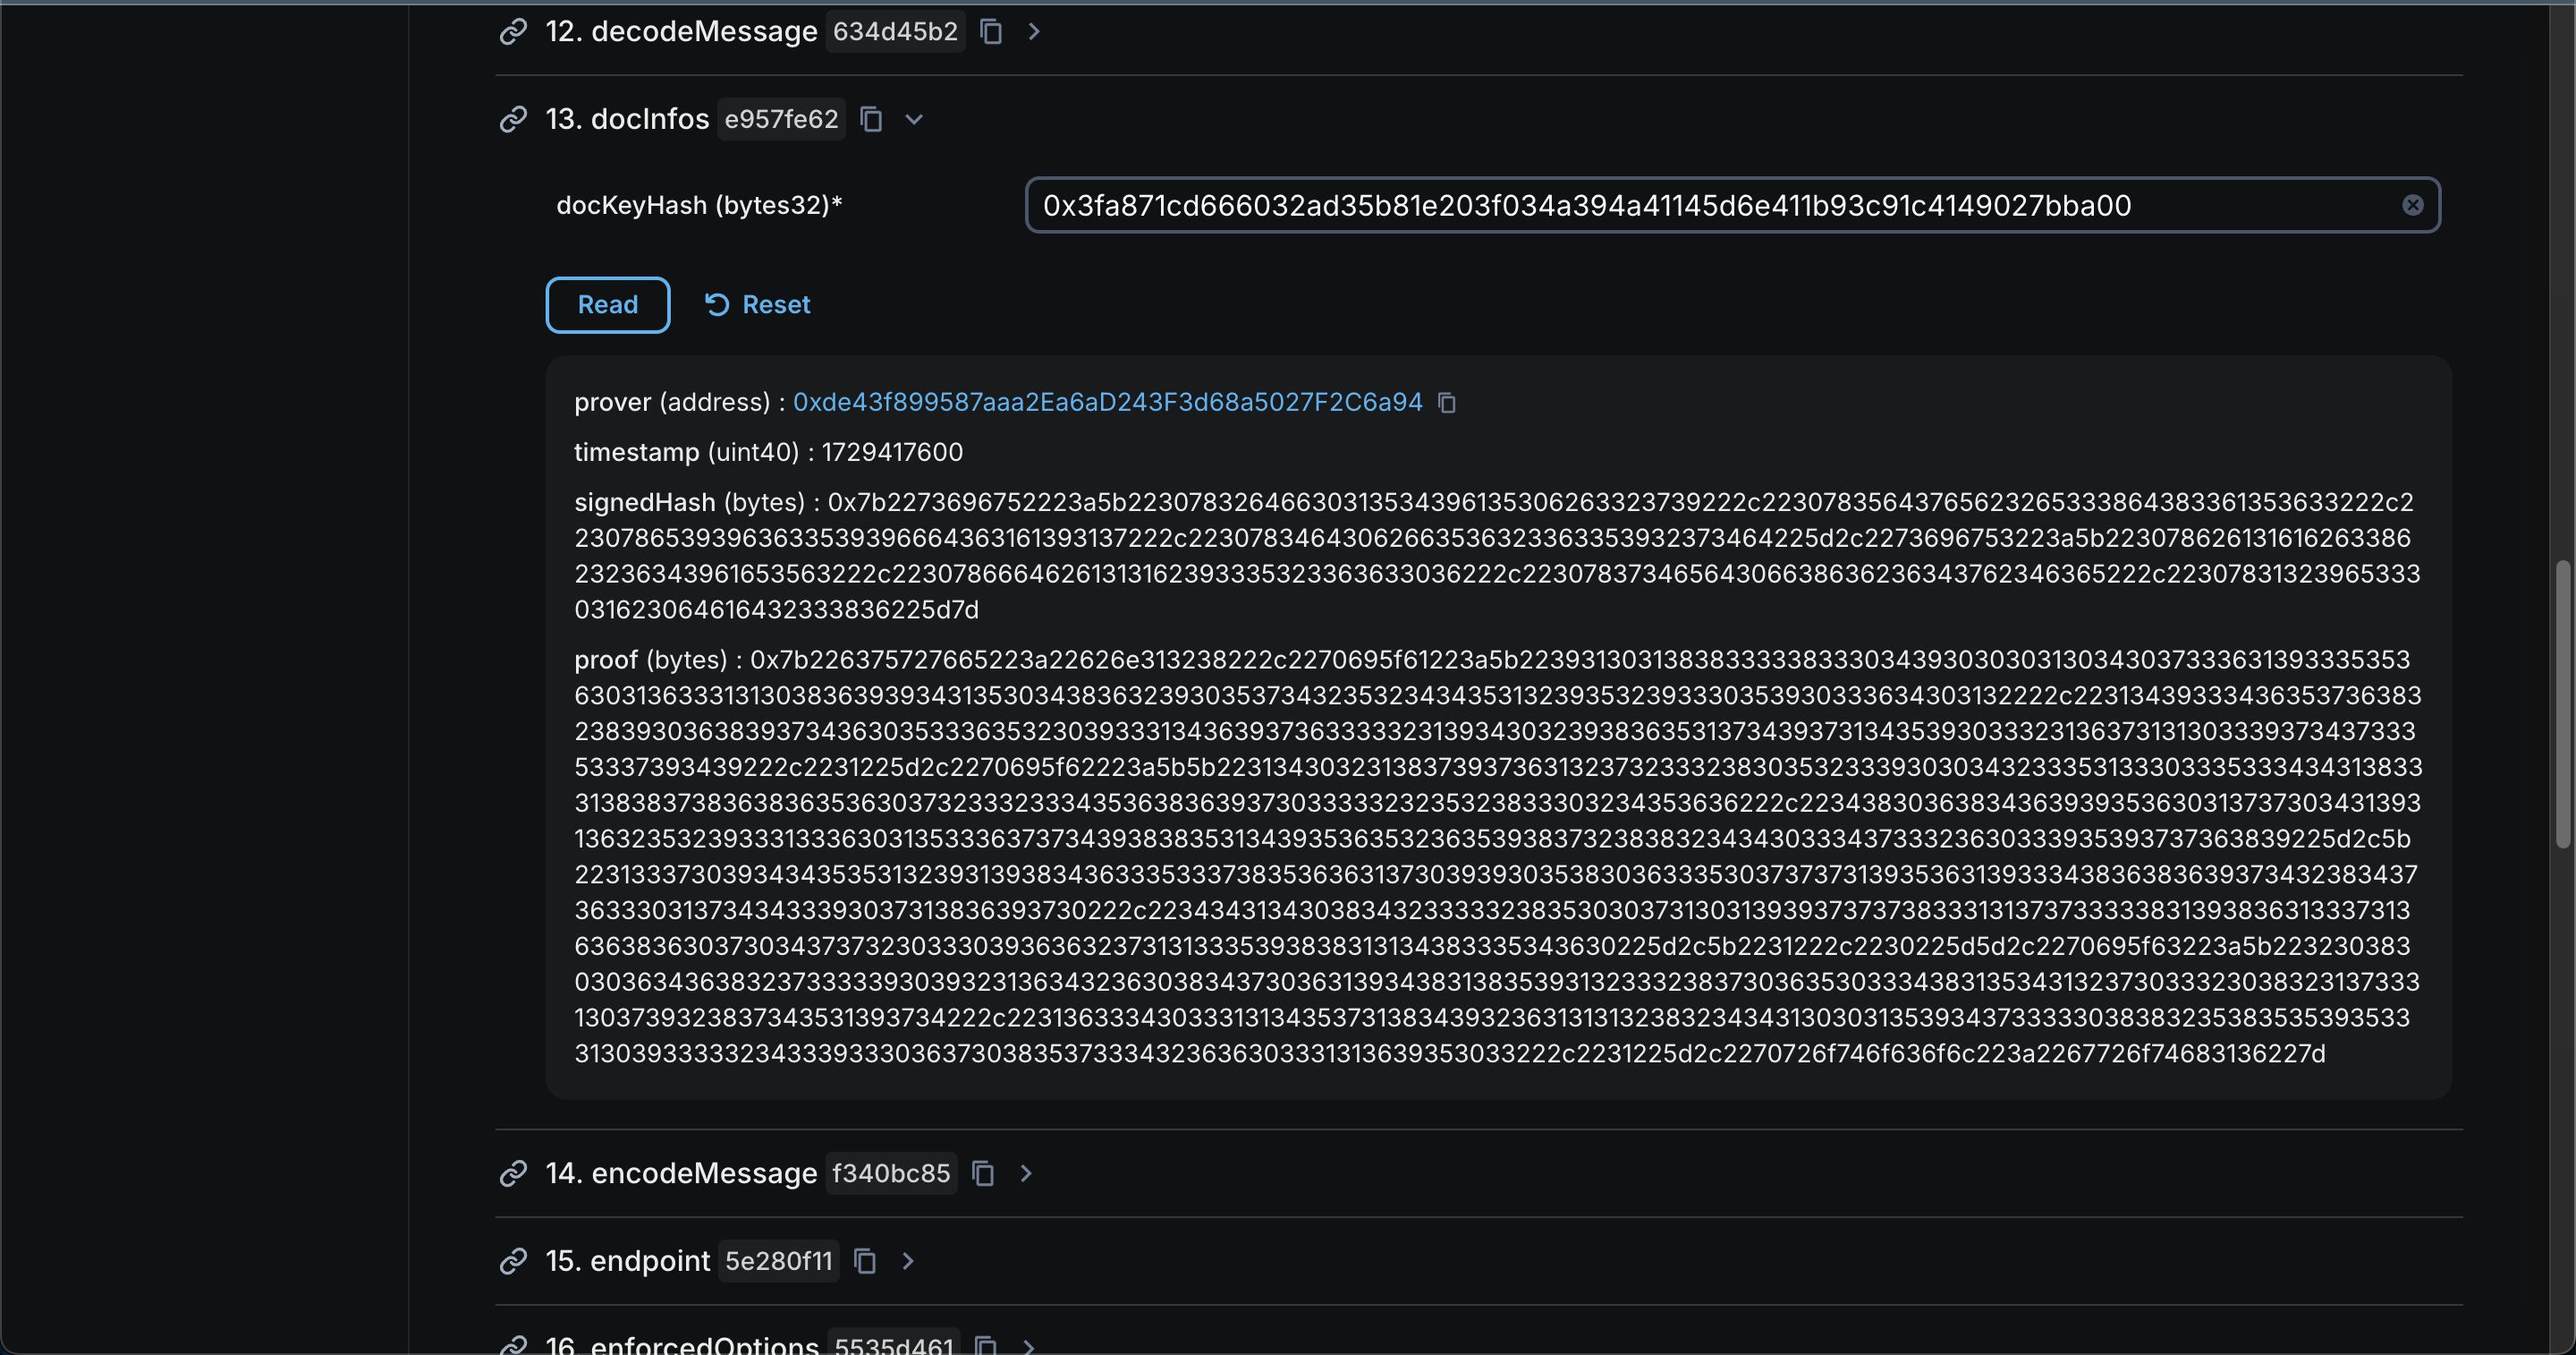Click the page vertical scrollbar thumb
The image size is (2576, 1355).
tap(2562, 704)
